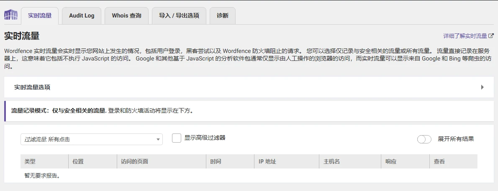Click the 流量记录模式 notice text
The image size is (498, 191).
point(102,111)
